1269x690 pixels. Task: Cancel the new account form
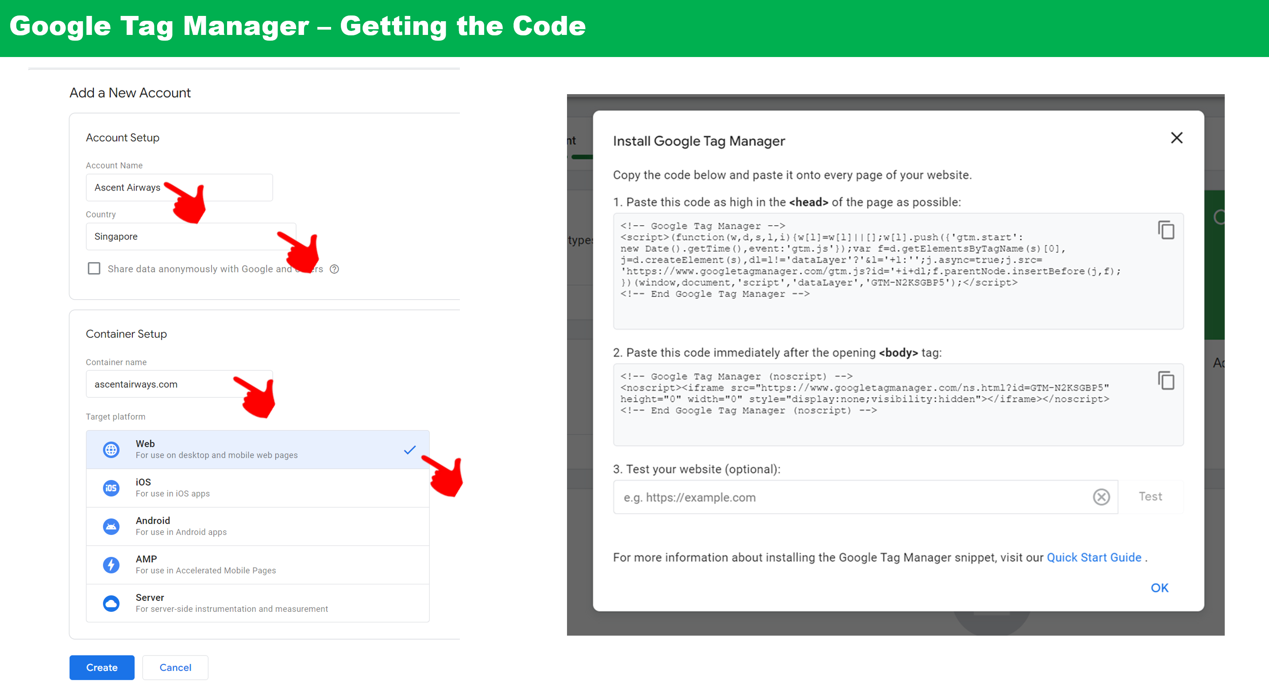(x=175, y=667)
